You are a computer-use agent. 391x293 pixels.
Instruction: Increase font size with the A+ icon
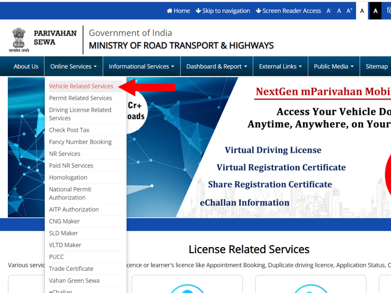click(x=349, y=10)
